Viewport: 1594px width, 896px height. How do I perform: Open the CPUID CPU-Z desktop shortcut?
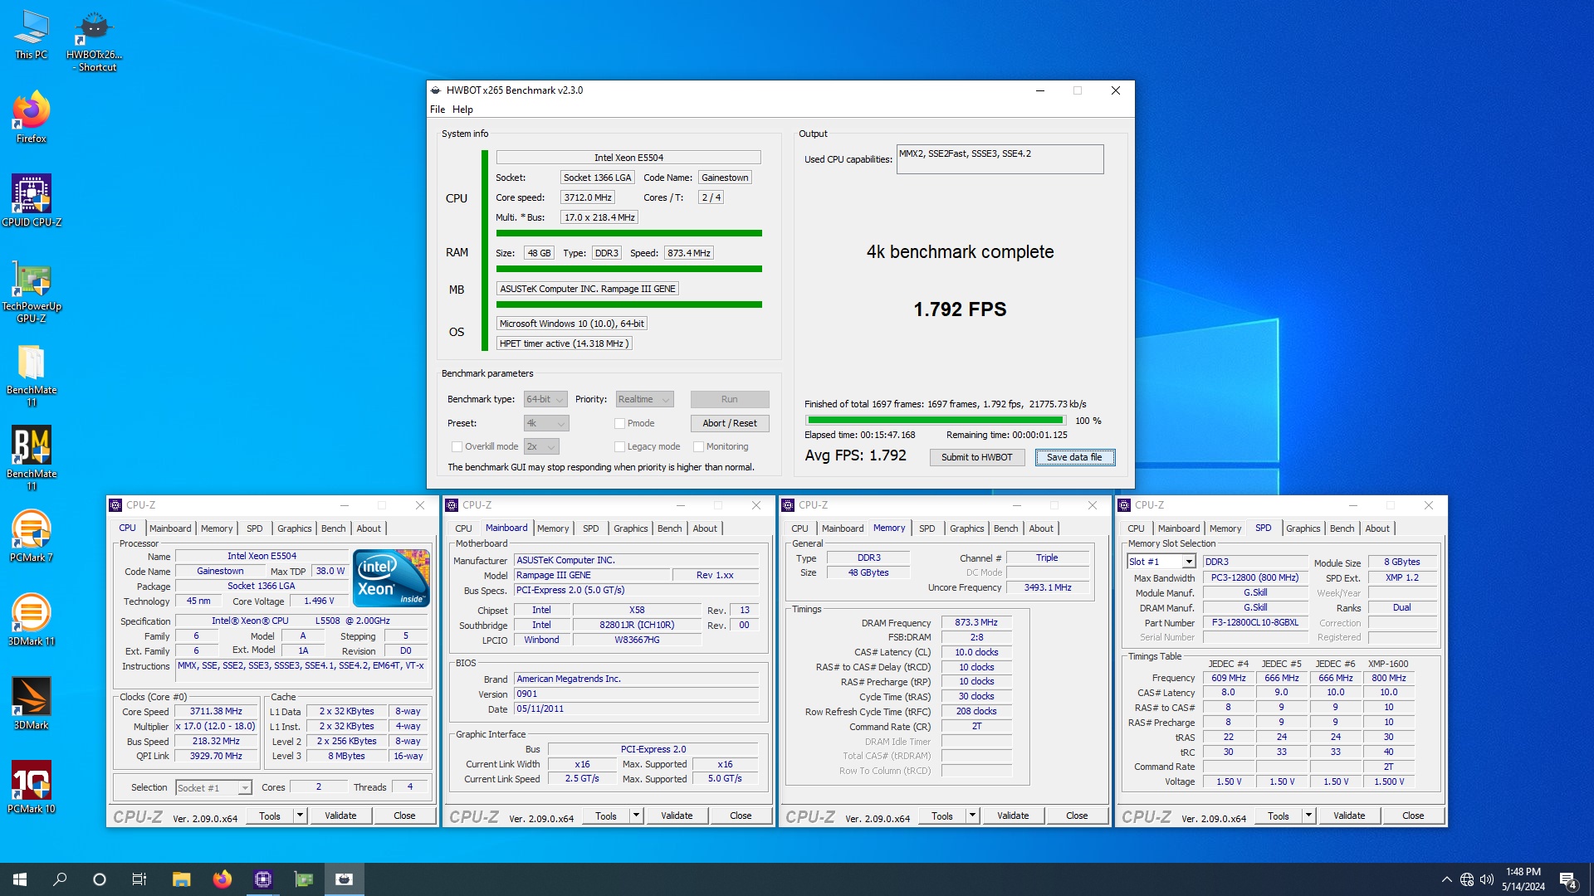32,201
